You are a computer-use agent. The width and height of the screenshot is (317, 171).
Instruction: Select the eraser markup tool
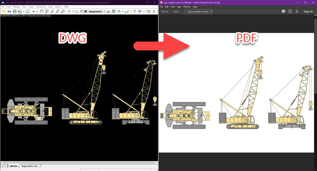[69, 11]
